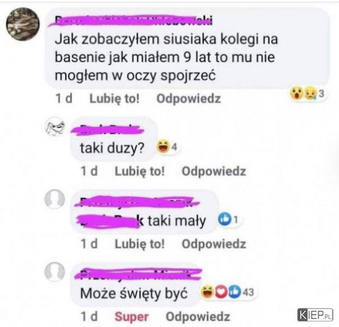Click the blue thumbs-up on 'taki mały' reply
The height and width of the screenshot is (327, 339).
(224, 219)
